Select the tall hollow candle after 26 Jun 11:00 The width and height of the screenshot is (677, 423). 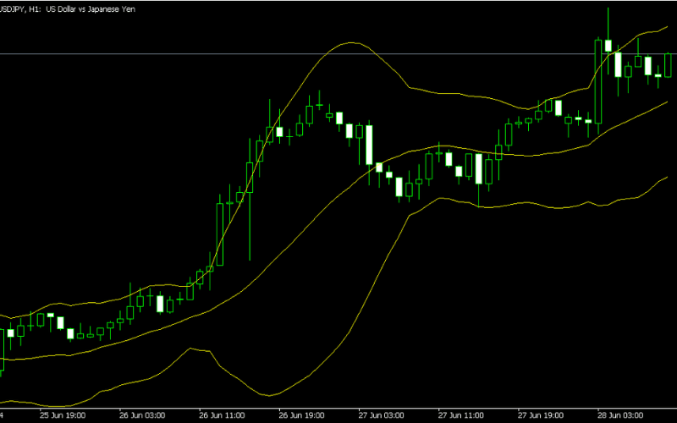(220, 234)
